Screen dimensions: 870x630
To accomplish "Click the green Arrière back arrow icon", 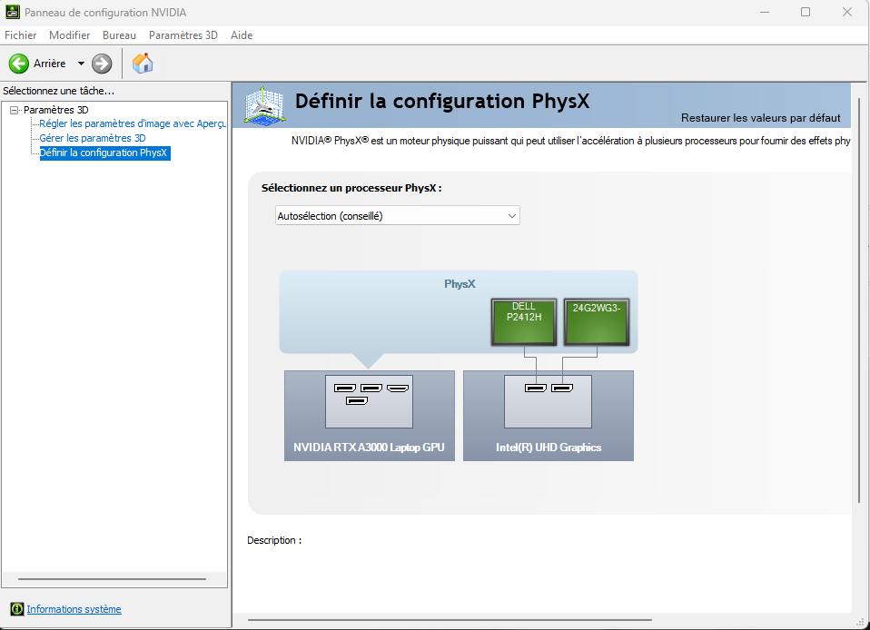I will tap(19, 64).
